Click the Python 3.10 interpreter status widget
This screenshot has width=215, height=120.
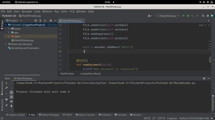(x=194, y=118)
